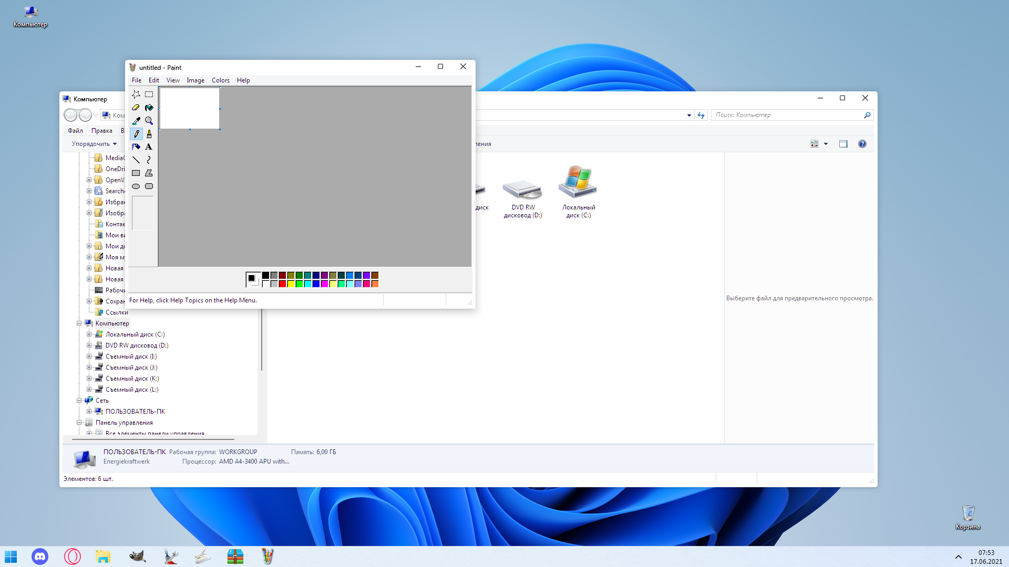Select the Polygon tool
The height and width of the screenshot is (567, 1009).
tap(149, 173)
